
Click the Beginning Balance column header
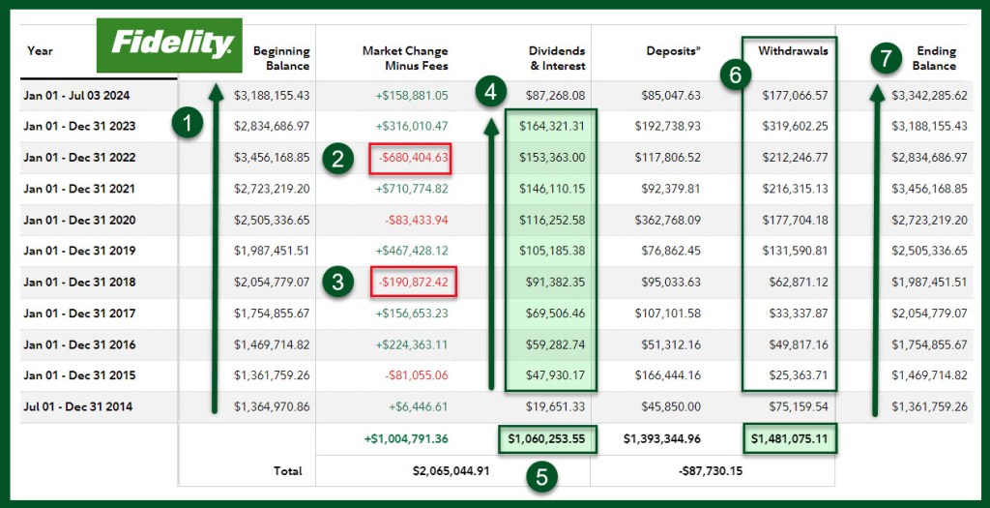(281, 58)
